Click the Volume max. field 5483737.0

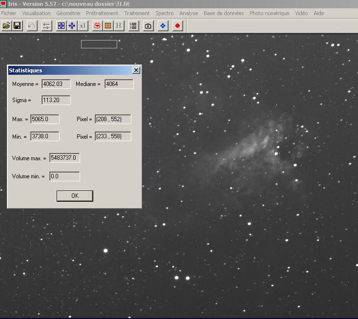pos(64,158)
